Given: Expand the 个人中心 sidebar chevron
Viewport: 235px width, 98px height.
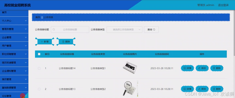Looking at the screenshot, I should pos(26,21).
